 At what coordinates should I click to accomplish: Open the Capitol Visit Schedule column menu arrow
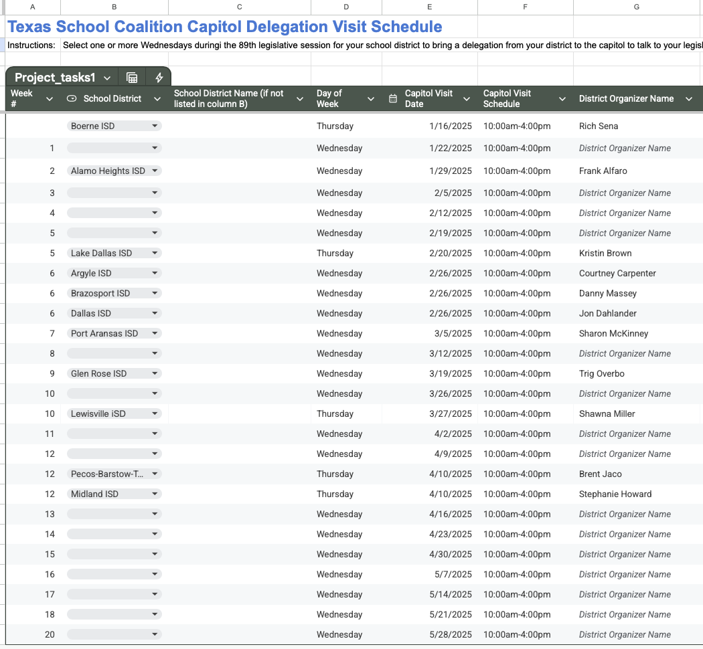pyautogui.click(x=562, y=99)
